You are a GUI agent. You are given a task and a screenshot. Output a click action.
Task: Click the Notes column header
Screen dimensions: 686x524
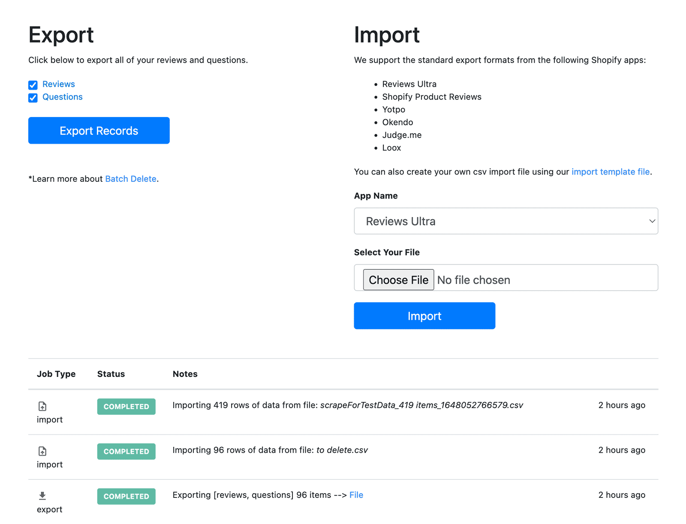185,374
